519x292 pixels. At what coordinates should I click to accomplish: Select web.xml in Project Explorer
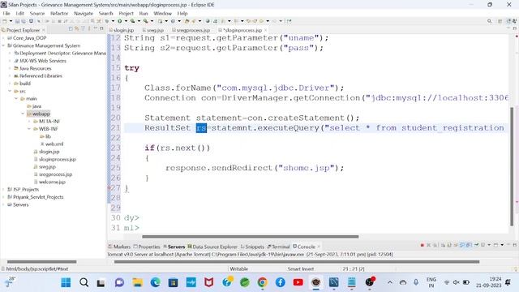pyautogui.click(x=52, y=144)
